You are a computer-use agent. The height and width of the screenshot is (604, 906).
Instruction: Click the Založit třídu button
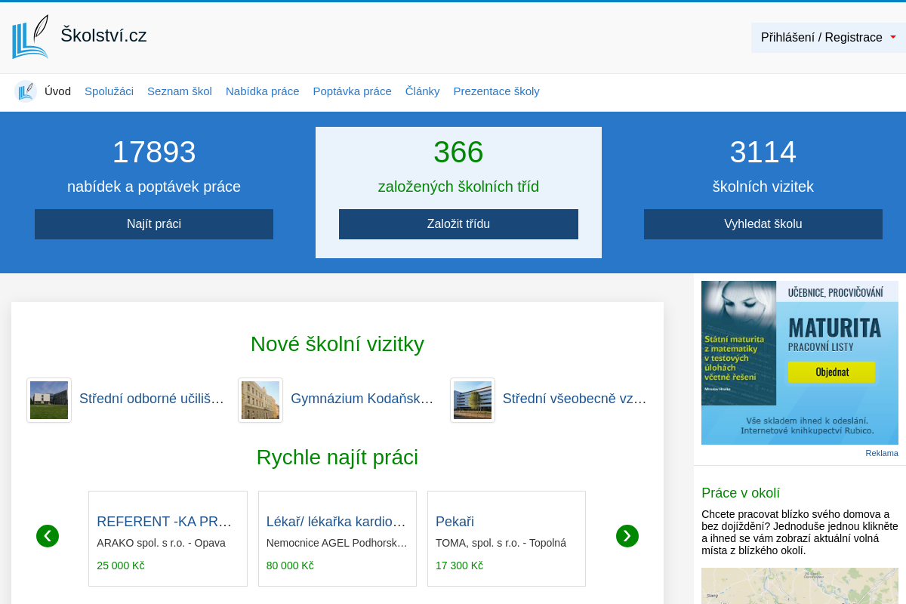[x=458, y=224]
